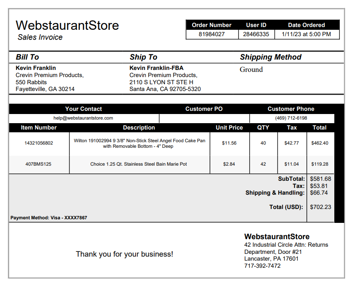Click the Shipping Method heading
The width and height of the screenshot is (353, 292).
(x=271, y=57)
